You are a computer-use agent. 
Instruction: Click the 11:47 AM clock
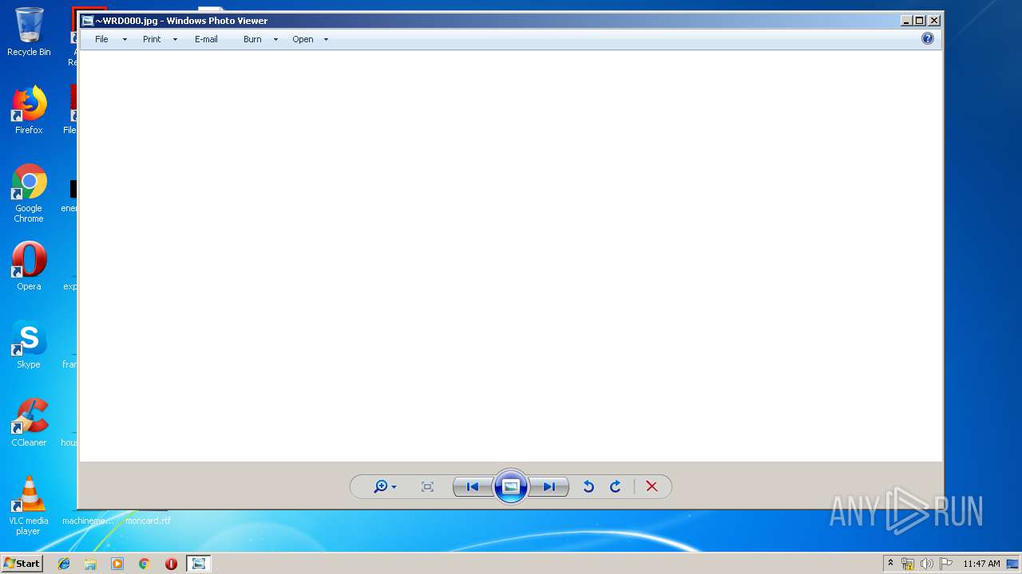[981, 564]
